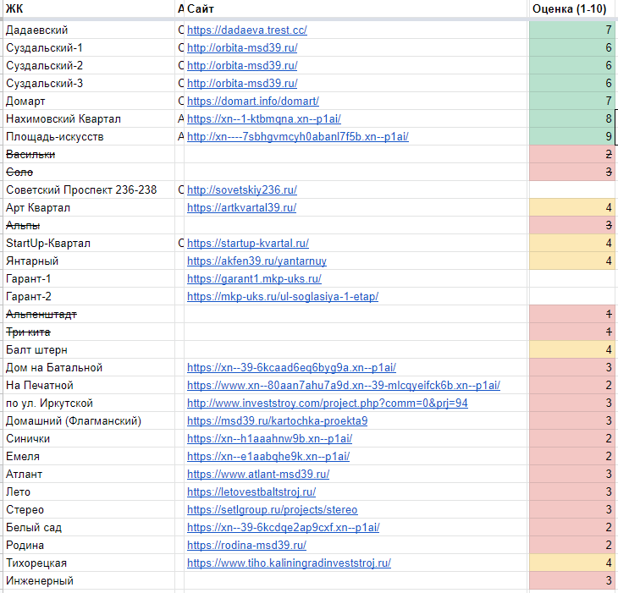This screenshot has height=593, width=618.
Task: Select the 'ЖК' column header cell
Action: (85, 8)
